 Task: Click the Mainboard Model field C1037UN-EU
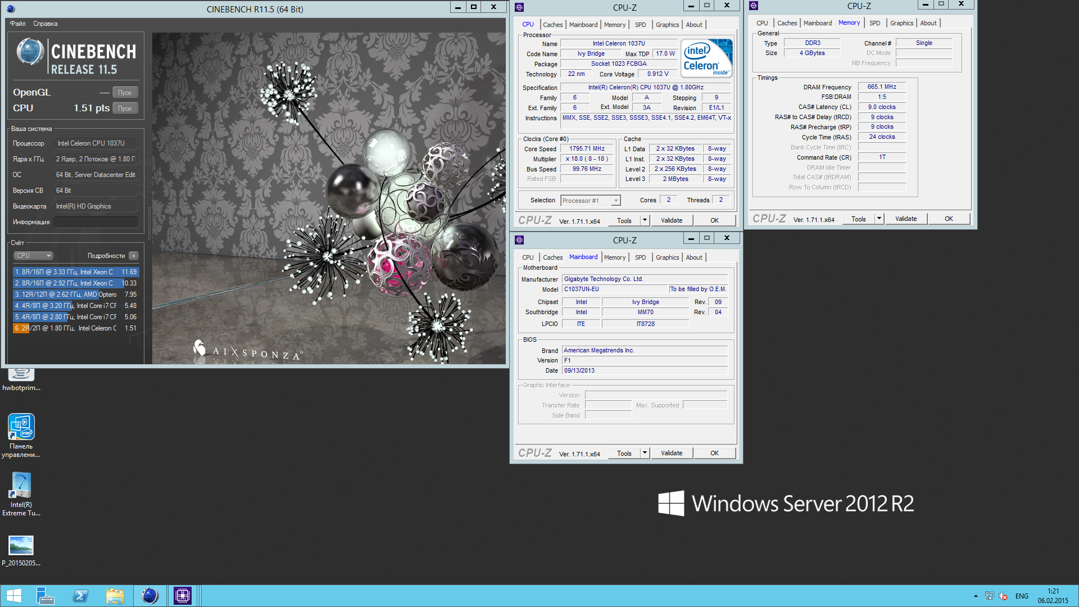615,289
